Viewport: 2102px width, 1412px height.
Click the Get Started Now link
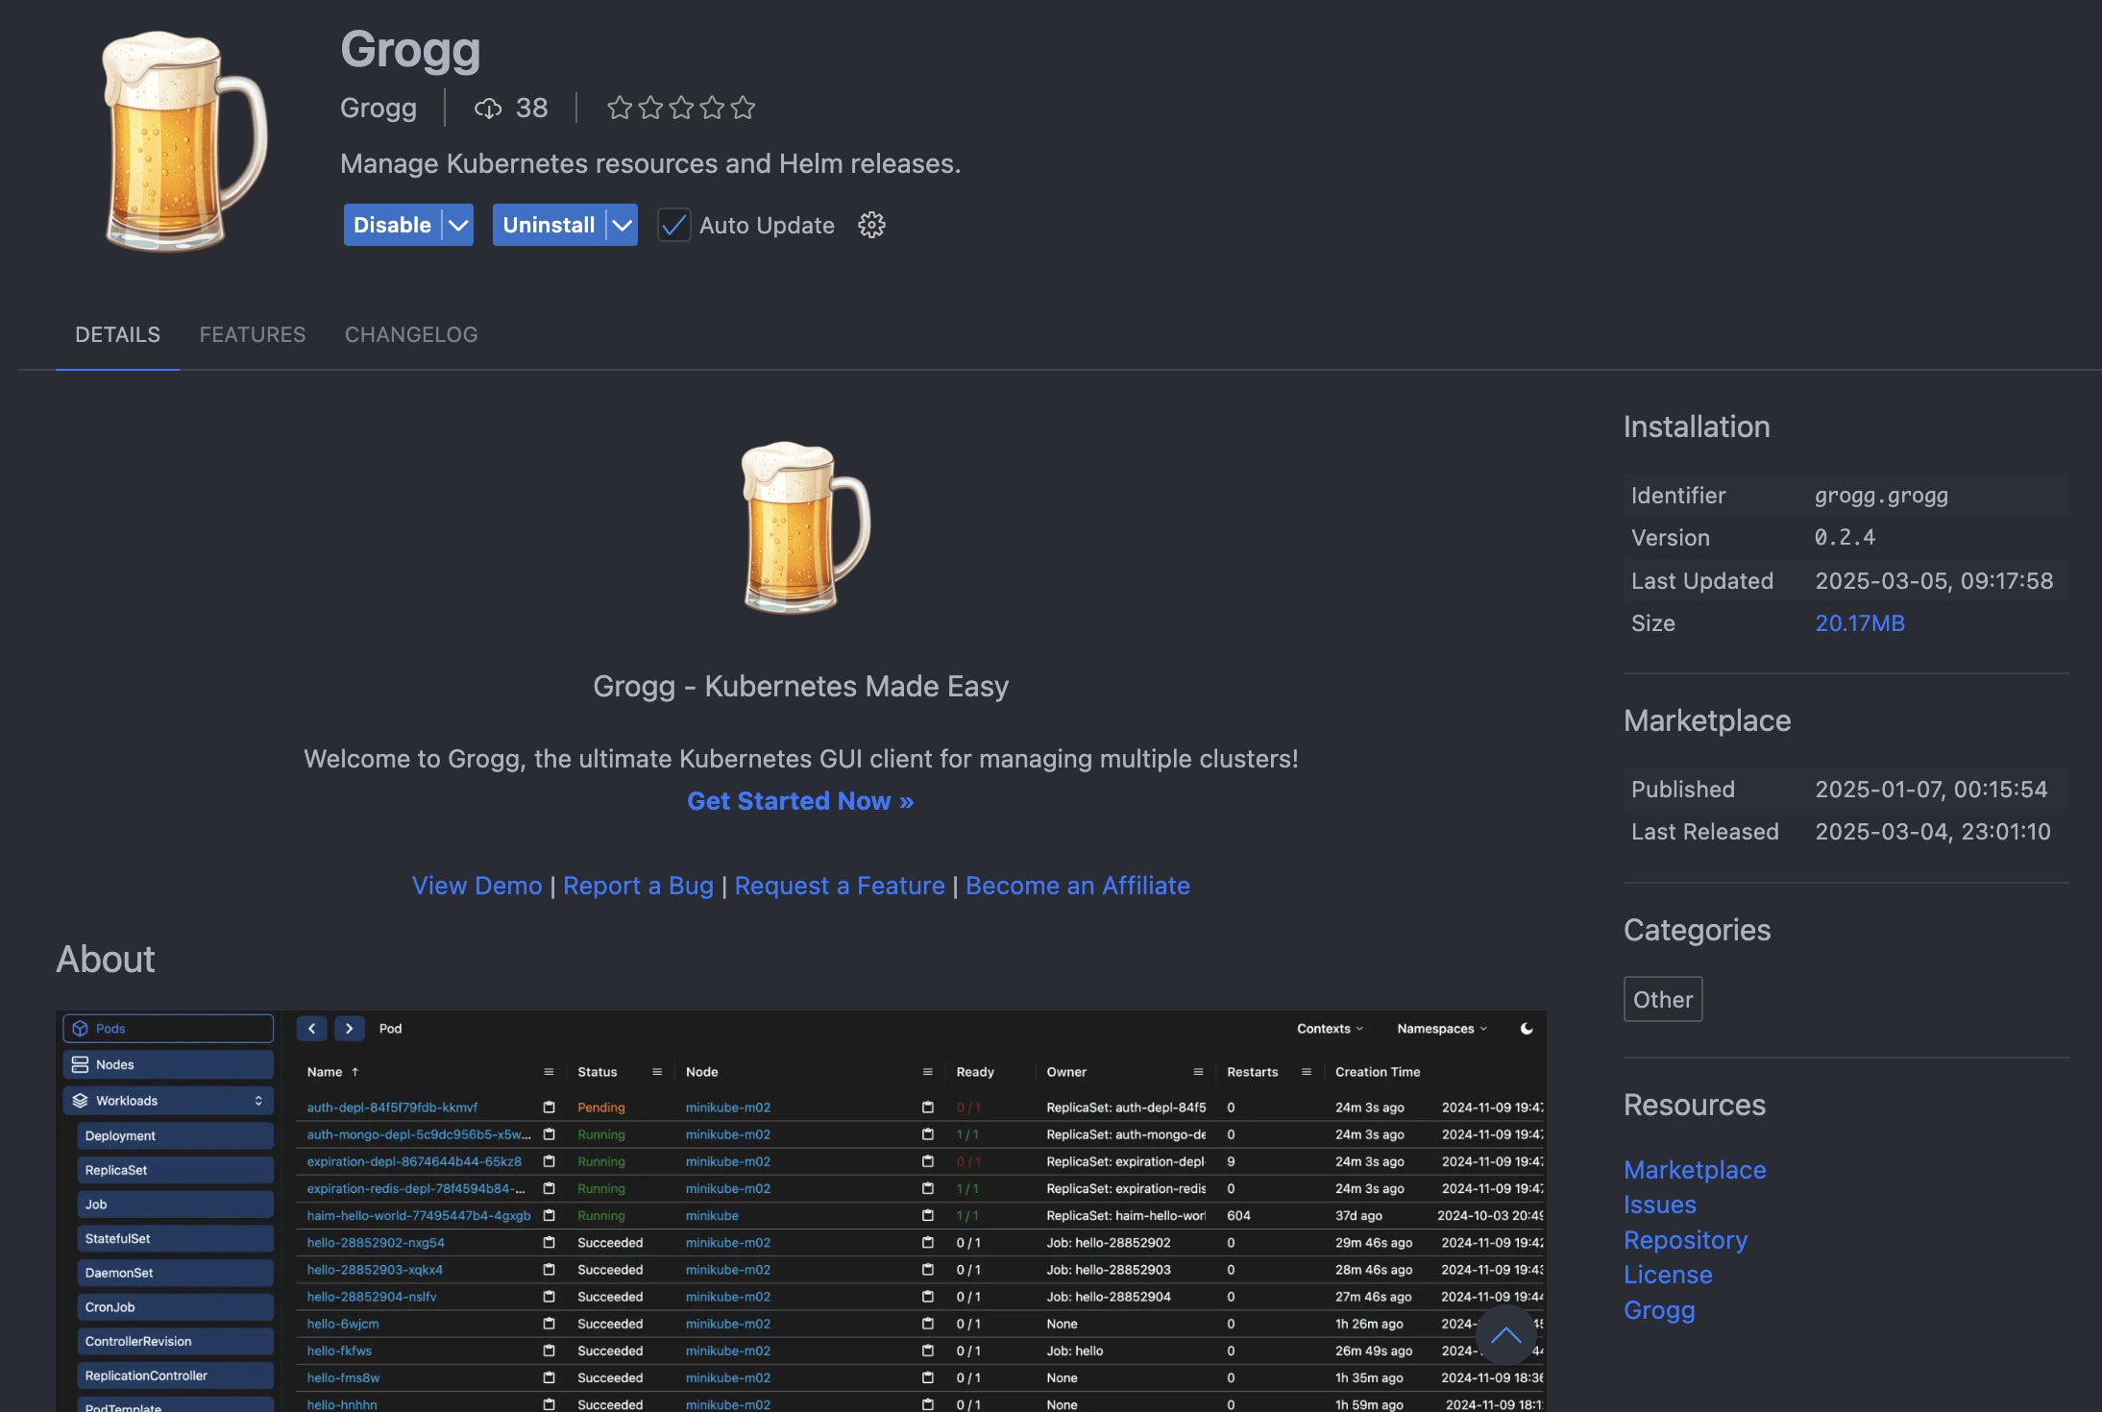point(800,801)
